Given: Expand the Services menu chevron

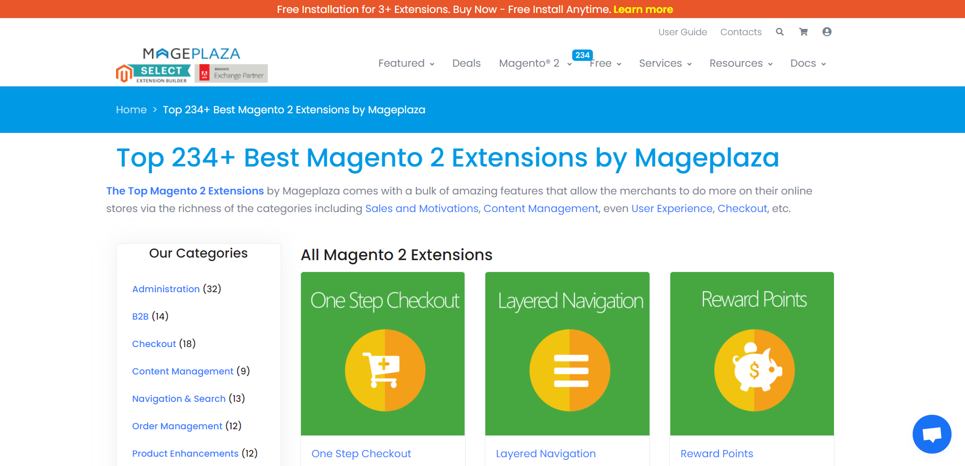Looking at the screenshot, I should [689, 64].
